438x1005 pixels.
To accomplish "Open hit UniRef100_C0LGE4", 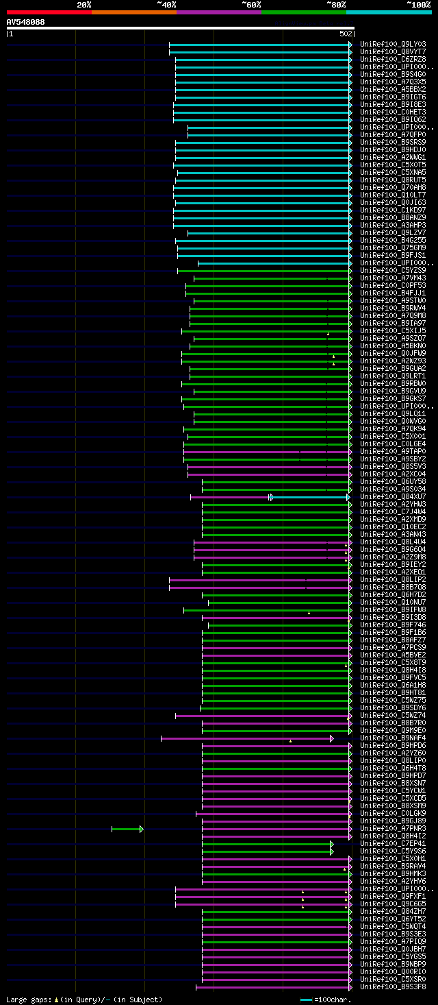I will 393,444.
